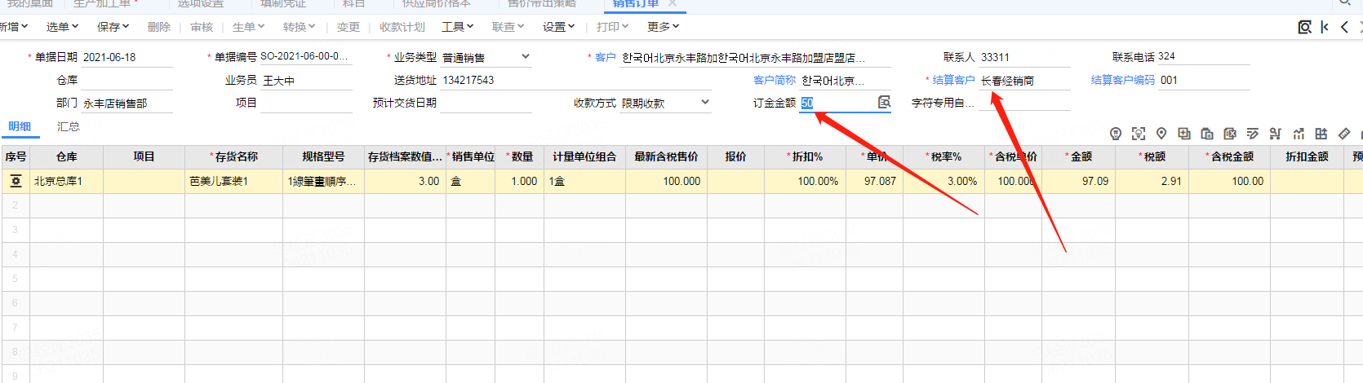Screen dimensions: 1363x383
Task: Click the column layout export icon above the table
Action: point(1321,134)
